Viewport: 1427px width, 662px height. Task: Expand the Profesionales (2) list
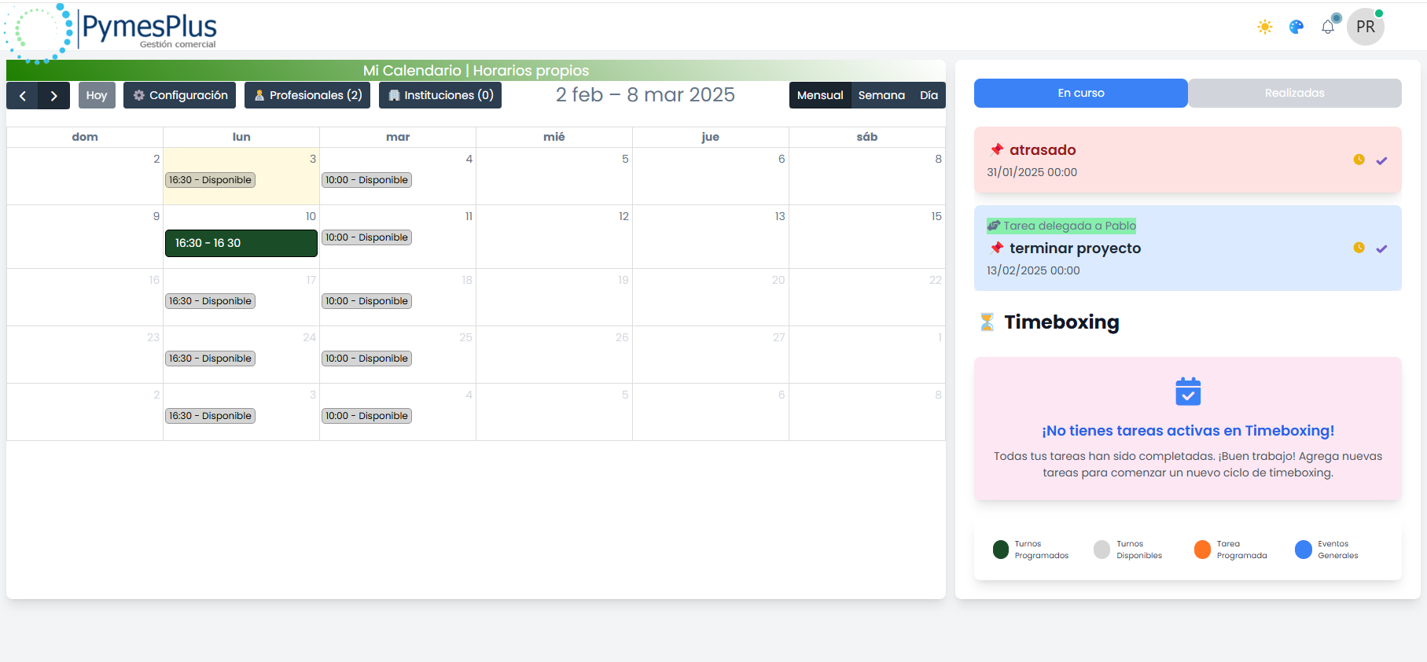(x=307, y=96)
